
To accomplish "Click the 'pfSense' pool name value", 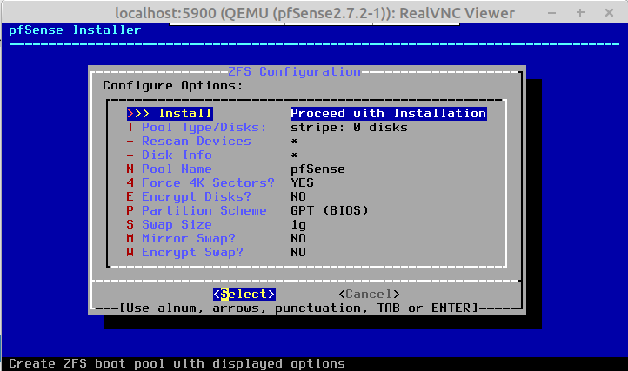I will point(317,169).
